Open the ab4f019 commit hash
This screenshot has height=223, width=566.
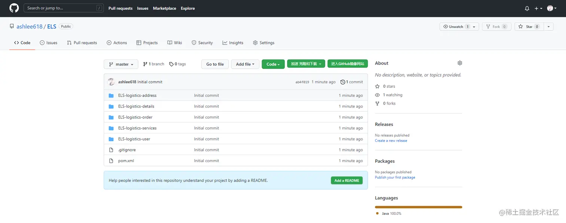pos(302,82)
